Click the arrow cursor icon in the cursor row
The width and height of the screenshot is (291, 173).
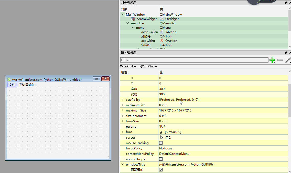pos(161,137)
